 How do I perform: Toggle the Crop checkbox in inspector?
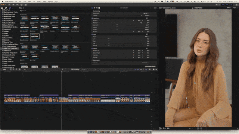coord(92,35)
